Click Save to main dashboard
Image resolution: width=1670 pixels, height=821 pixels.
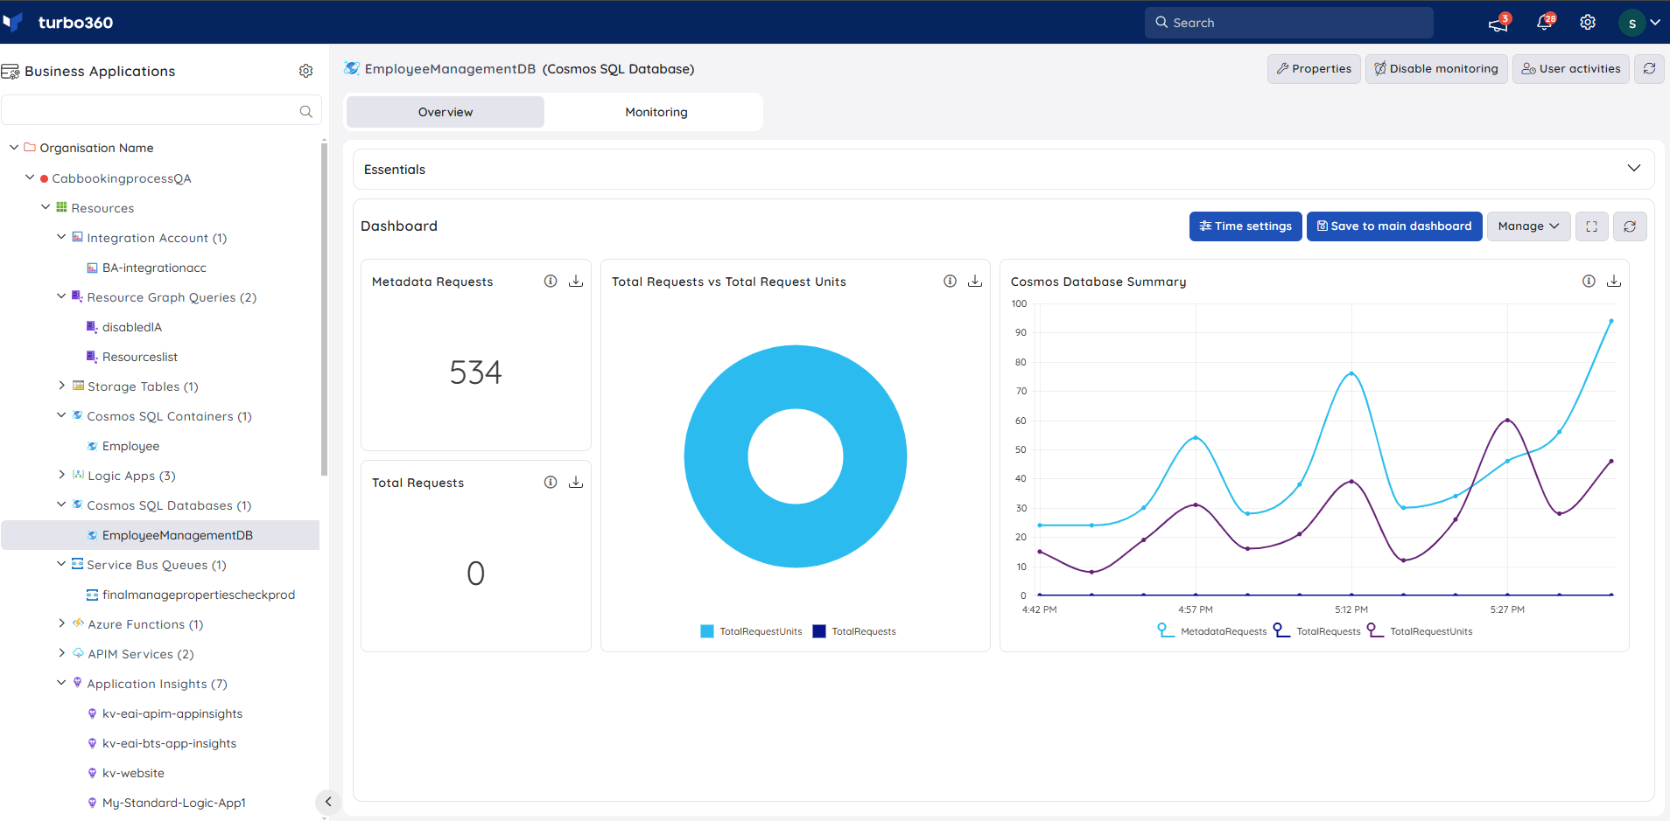click(1394, 226)
